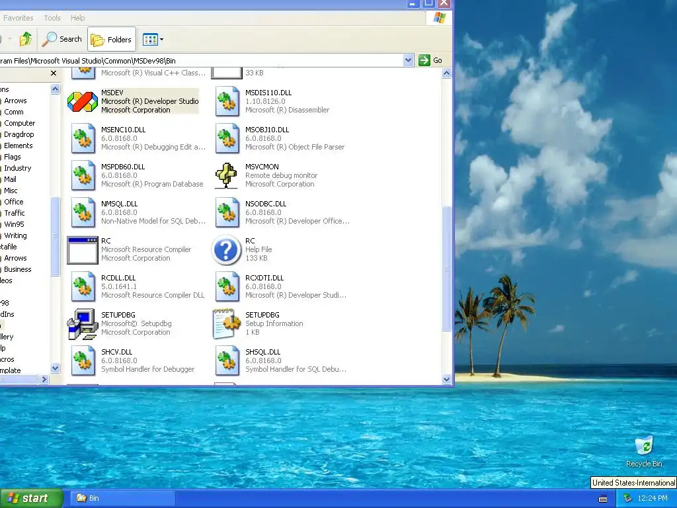Open the MSDEV Developer Studio icon
The image size is (677, 508).
(x=83, y=101)
